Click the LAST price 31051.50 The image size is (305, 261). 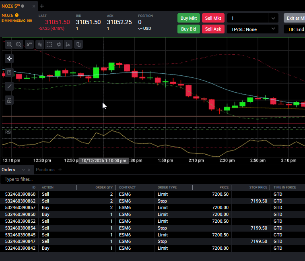coord(58,22)
